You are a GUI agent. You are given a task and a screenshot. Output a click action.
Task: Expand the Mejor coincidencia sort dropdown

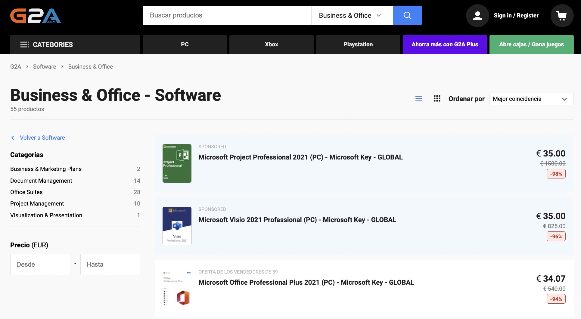pyautogui.click(x=531, y=99)
